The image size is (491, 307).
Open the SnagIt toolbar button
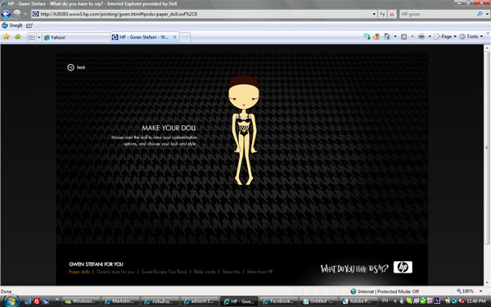[x=12, y=25]
